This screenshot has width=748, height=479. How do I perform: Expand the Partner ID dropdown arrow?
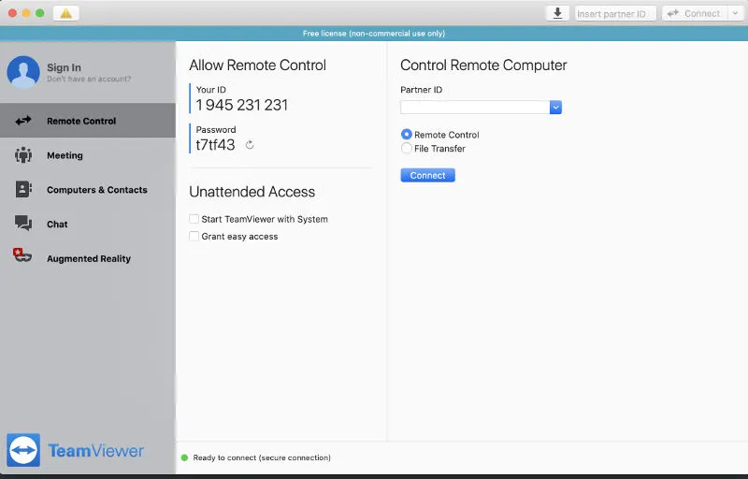point(555,108)
